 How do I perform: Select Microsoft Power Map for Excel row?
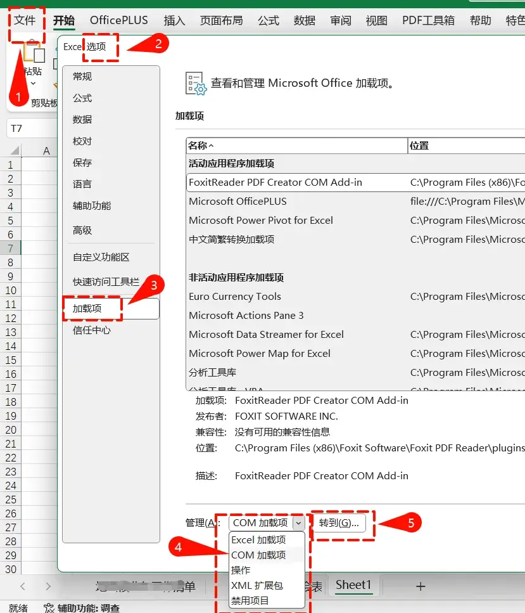[355, 354]
